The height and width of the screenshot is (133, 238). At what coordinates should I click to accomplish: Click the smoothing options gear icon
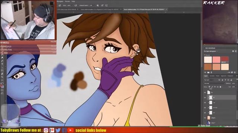point(97,6)
